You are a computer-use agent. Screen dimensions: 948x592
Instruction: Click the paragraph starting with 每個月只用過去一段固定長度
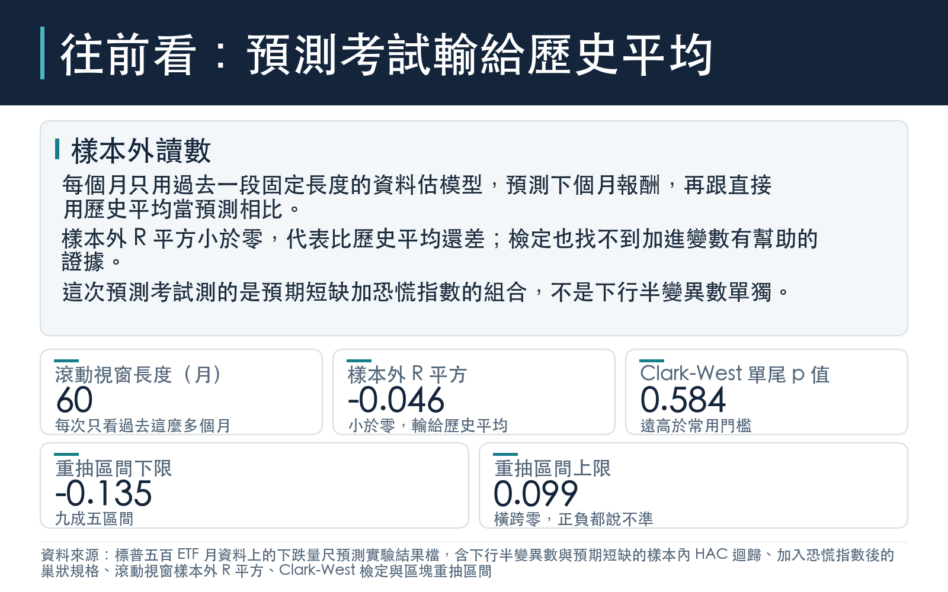click(x=417, y=197)
